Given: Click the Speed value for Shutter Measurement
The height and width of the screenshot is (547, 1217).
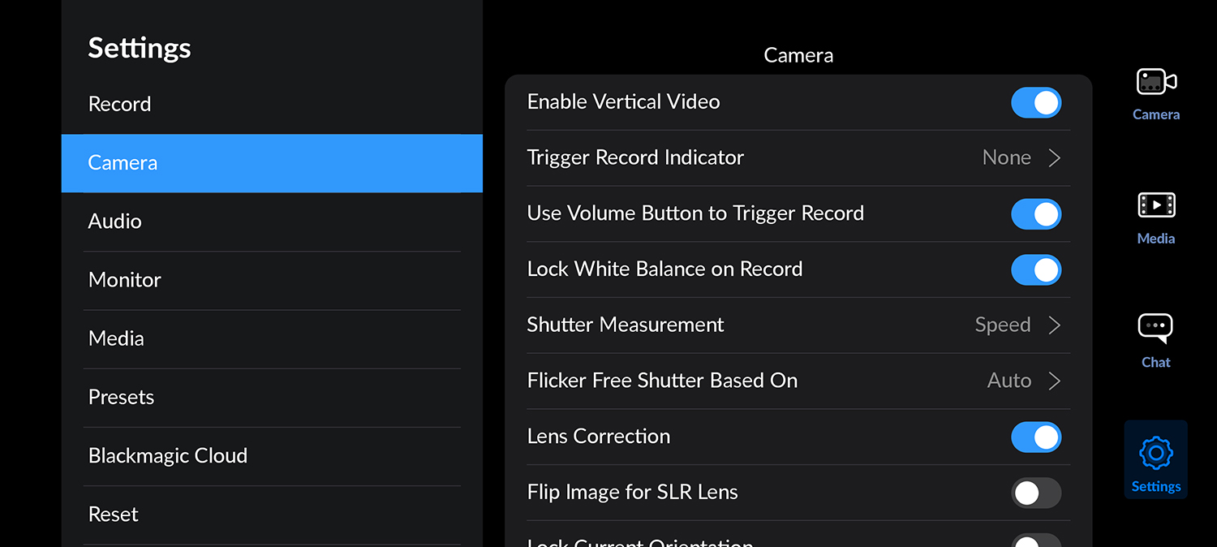Looking at the screenshot, I should 1003,325.
